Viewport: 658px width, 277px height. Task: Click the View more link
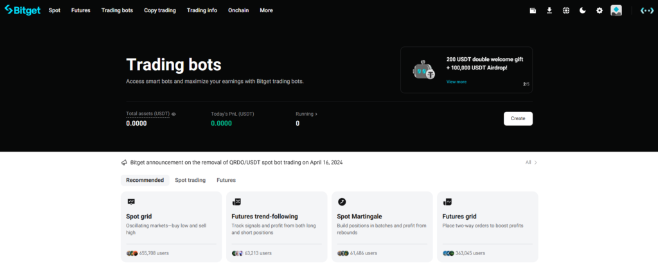(456, 82)
